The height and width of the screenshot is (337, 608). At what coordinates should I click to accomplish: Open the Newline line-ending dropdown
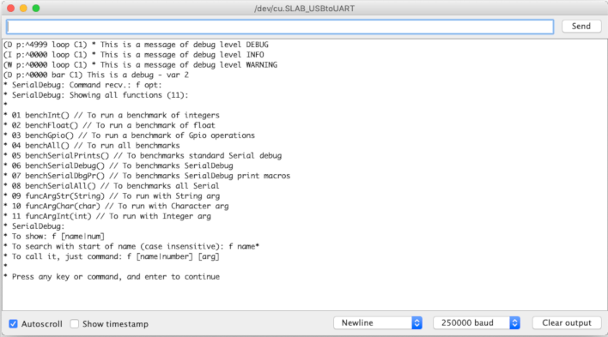click(378, 322)
